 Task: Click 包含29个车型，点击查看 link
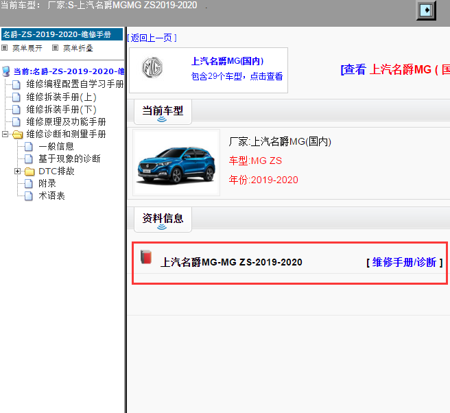click(x=237, y=76)
